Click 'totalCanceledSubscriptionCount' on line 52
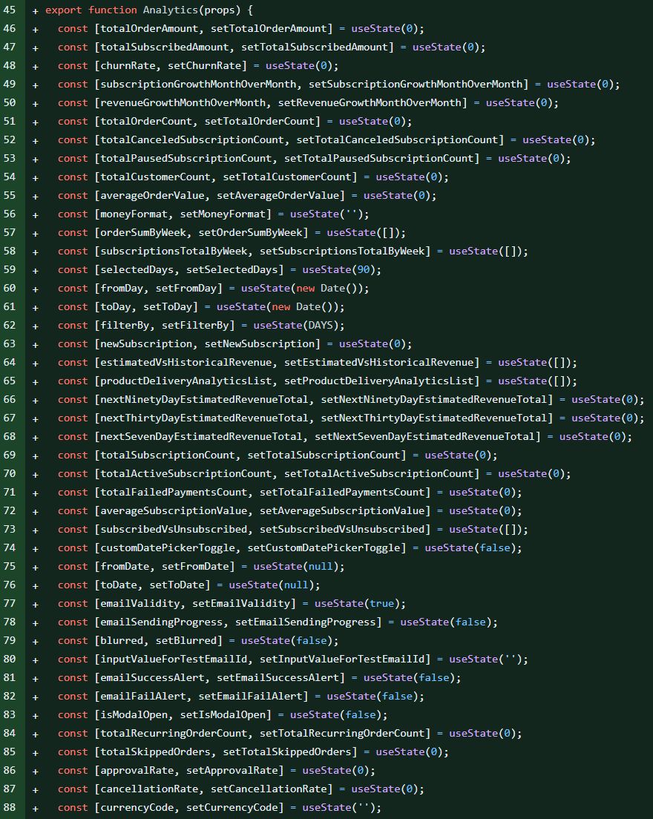Screen dimensions: 653x819 pos(192,140)
